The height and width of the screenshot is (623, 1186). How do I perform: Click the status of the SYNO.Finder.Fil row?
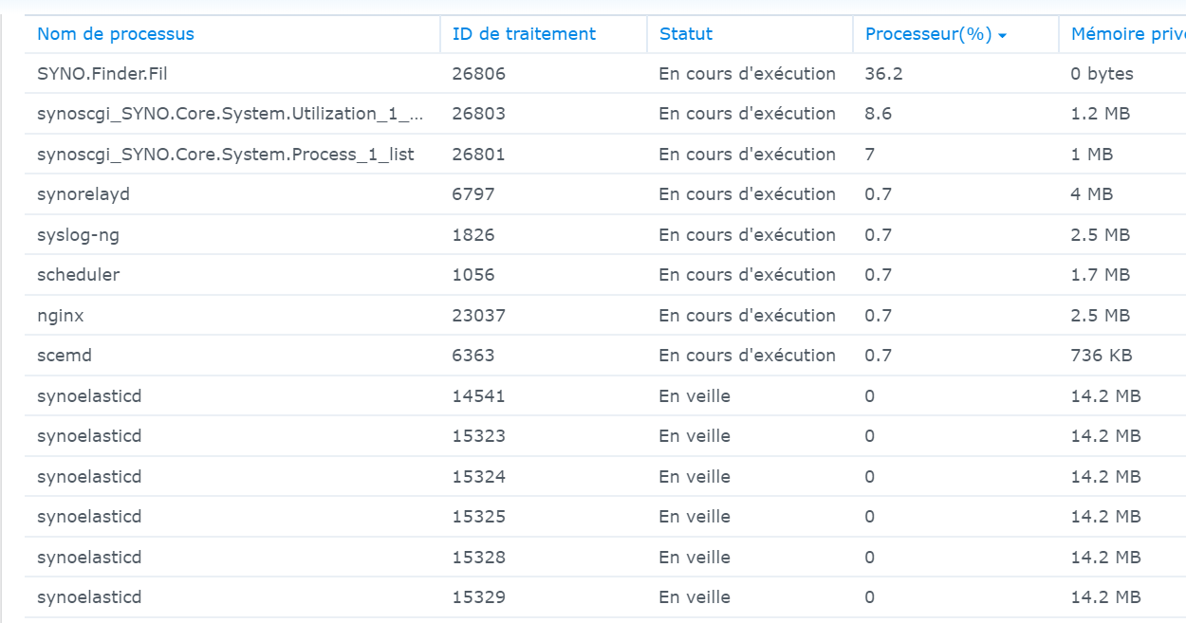[x=747, y=74]
